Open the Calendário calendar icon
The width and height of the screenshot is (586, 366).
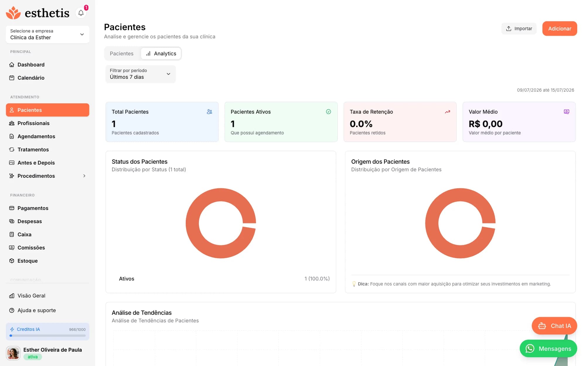click(x=12, y=78)
